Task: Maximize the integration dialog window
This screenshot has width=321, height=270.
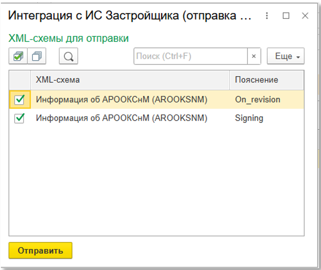Action: tap(286, 16)
